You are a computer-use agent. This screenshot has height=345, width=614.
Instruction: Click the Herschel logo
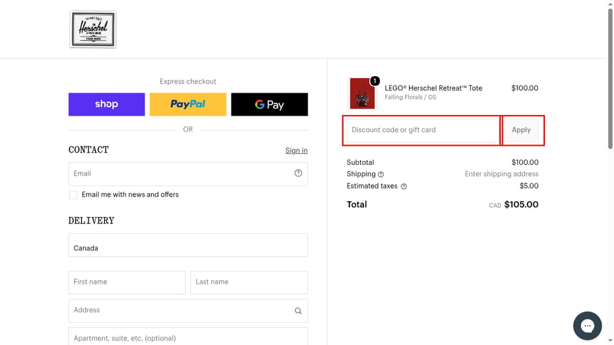(93, 29)
